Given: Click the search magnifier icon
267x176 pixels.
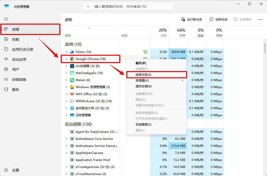Looking at the screenshot, I should (88, 7).
